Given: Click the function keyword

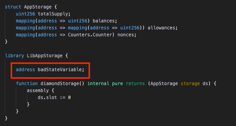Looking at the screenshot, I should pyautogui.click(x=27, y=84).
